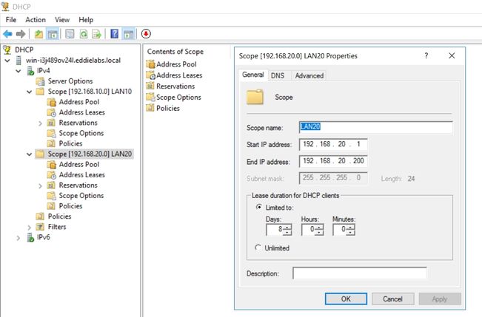The height and width of the screenshot is (317, 482).
Task: Click the Refresh toolbar icon
Action: coord(84,34)
